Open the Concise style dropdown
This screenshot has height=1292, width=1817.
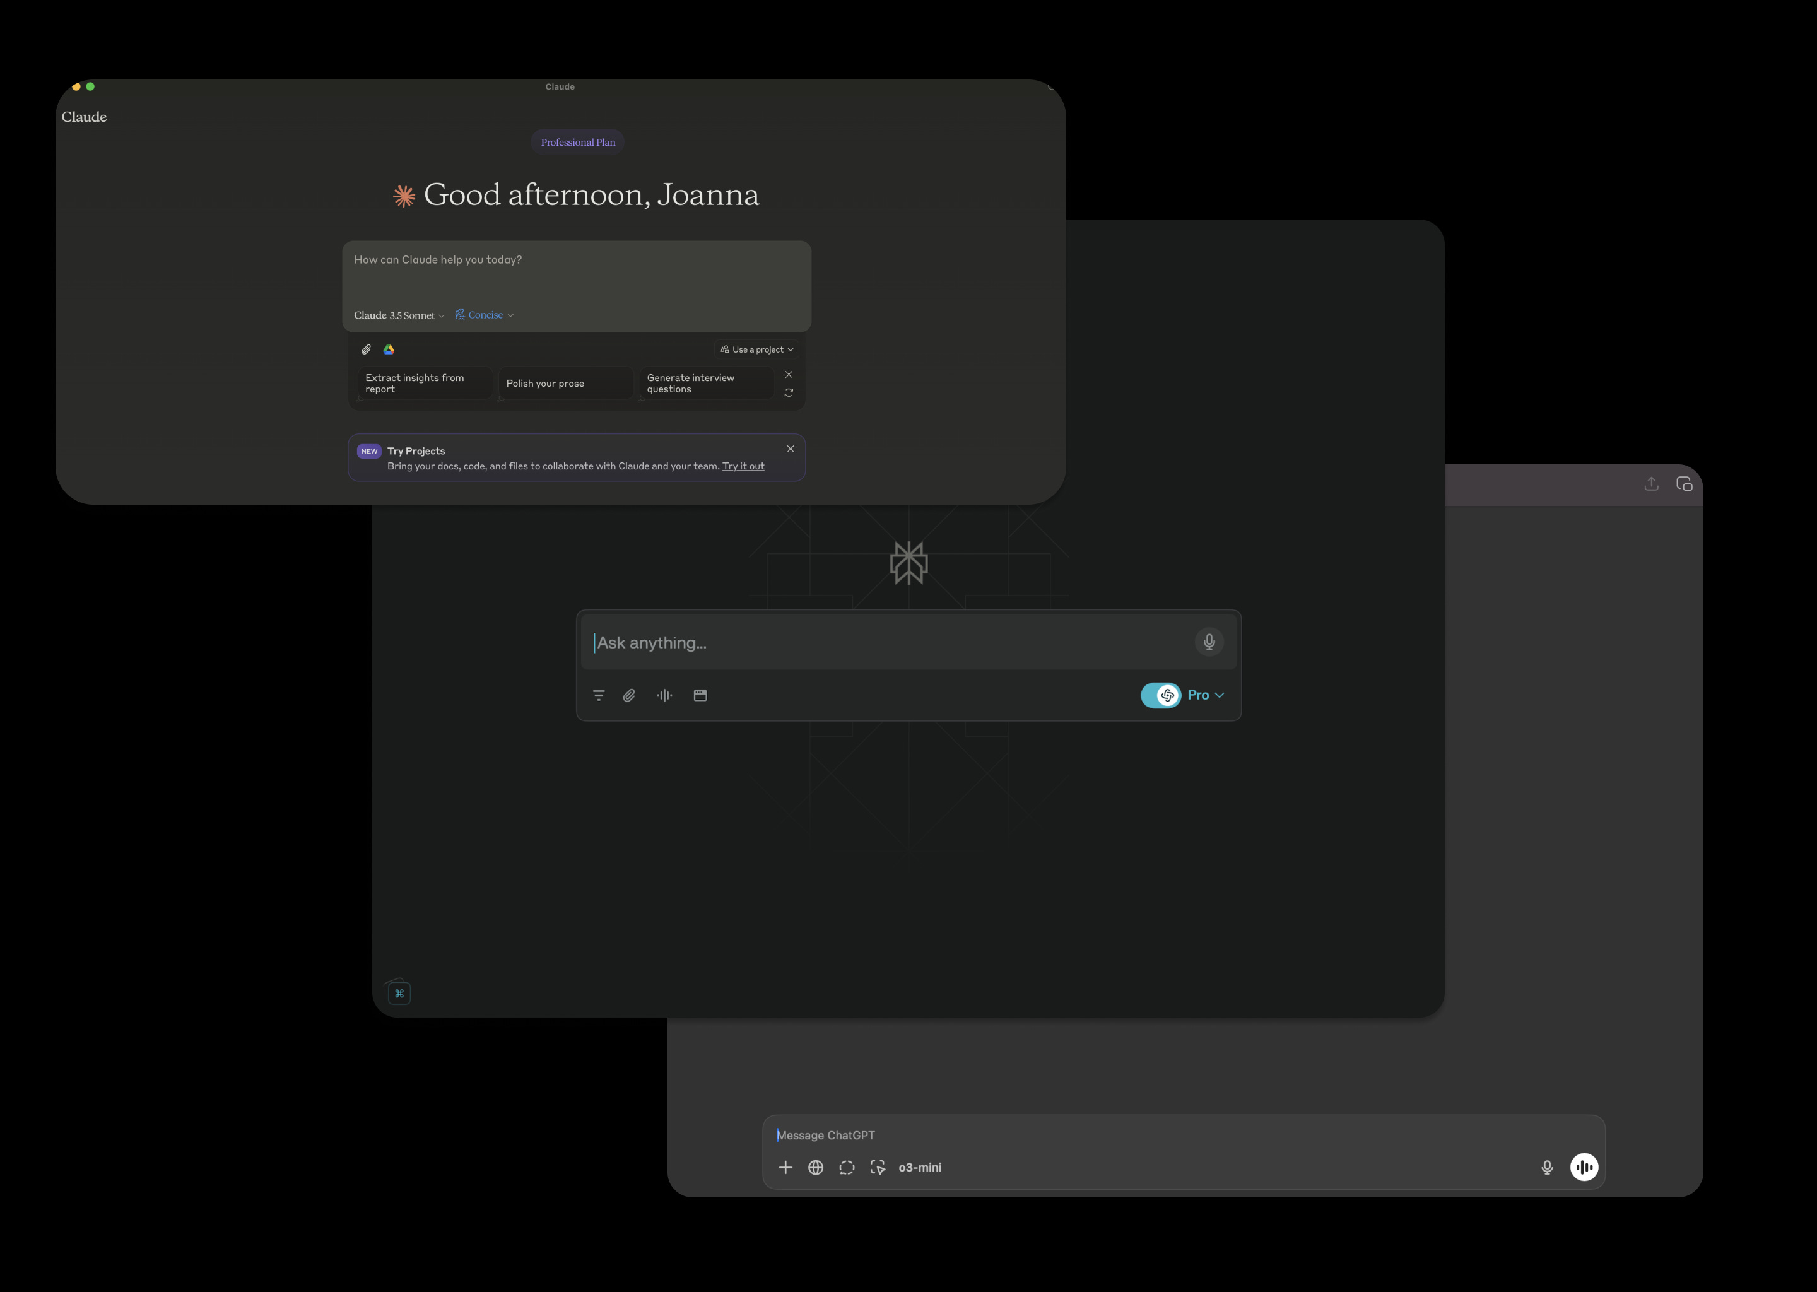(x=485, y=315)
